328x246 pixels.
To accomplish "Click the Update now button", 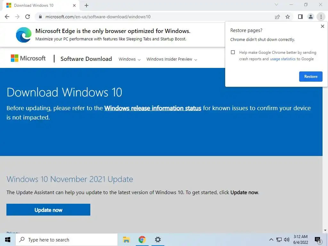I will [48, 210].
